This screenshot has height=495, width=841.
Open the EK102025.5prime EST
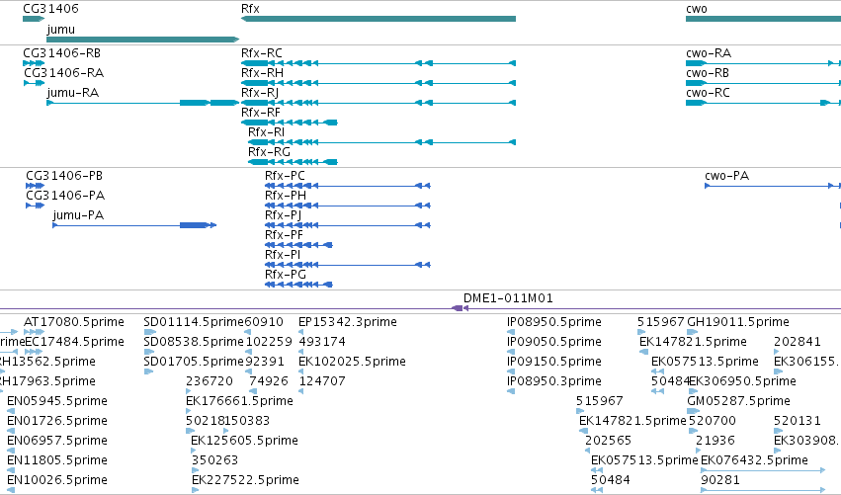(x=352, y=362)
